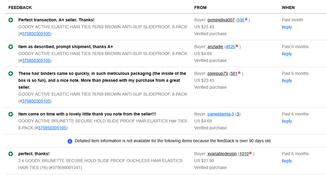Reply to geminidiva007's Past month feedback
326x175 pixels.
click(x=287, y=27)
